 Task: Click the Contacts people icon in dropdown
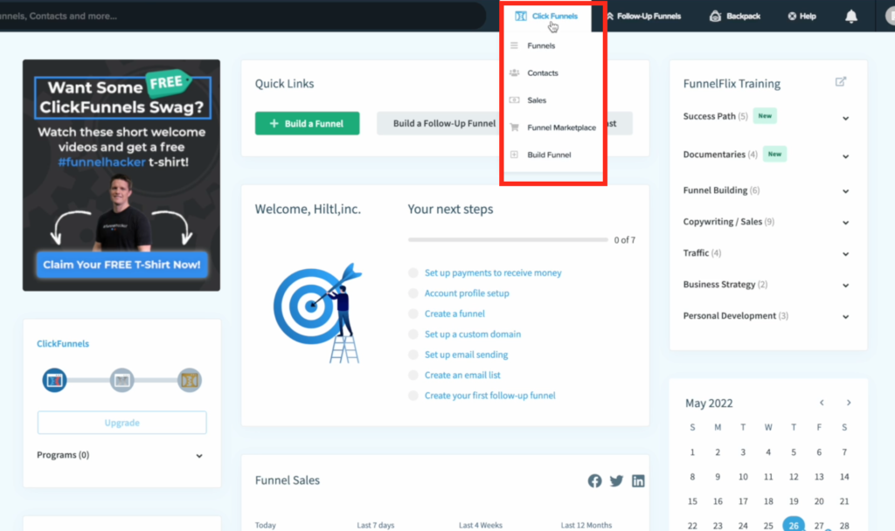click(514, 73)
